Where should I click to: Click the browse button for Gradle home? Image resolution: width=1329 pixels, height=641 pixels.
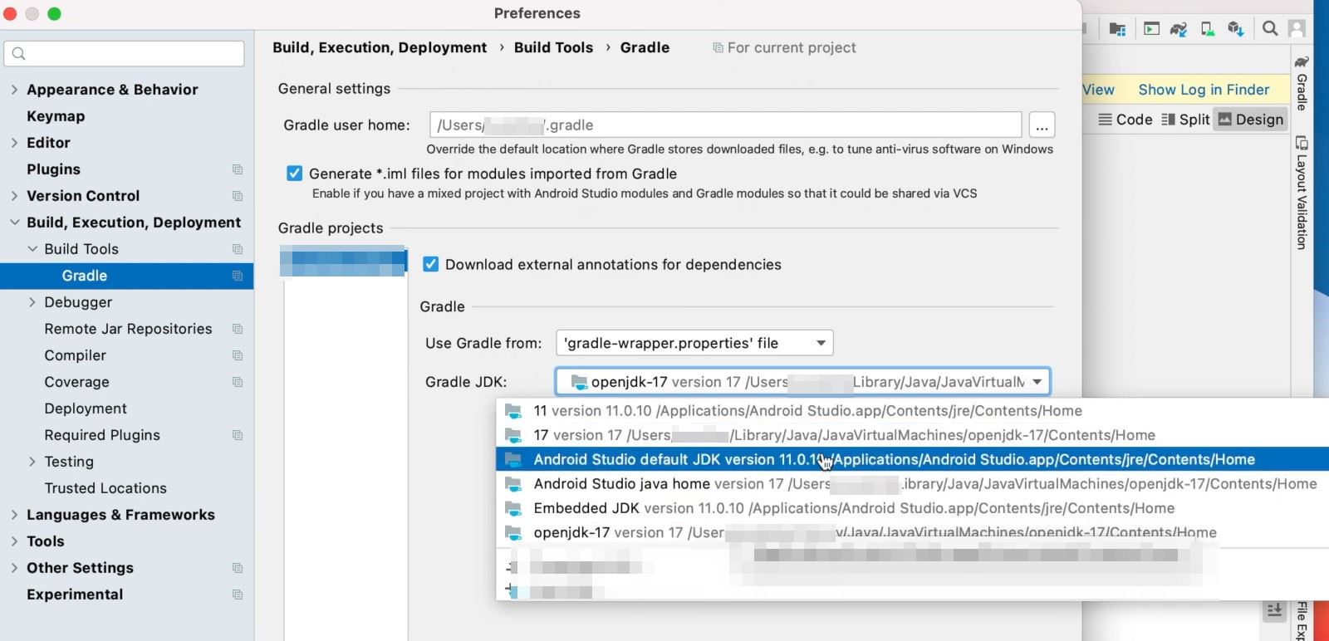click(1042, 125)
